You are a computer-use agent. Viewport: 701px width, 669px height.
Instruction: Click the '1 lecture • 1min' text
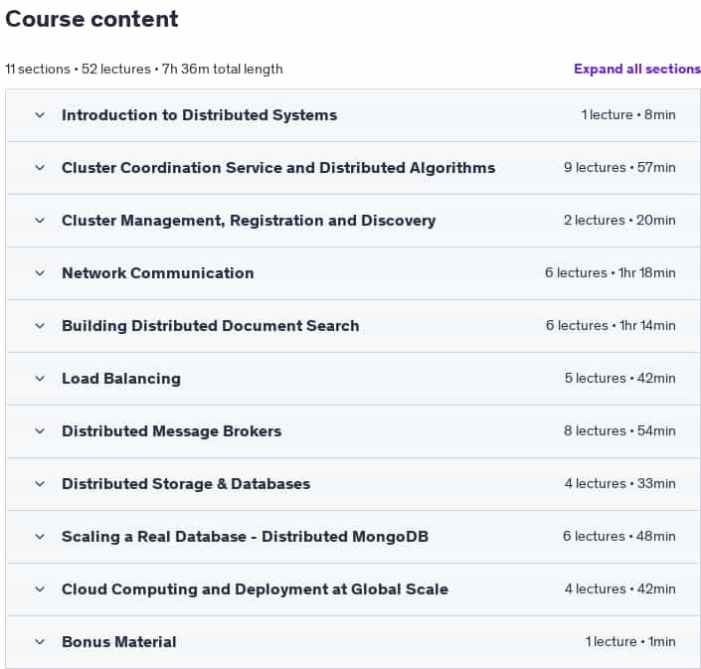pos(630,641)
